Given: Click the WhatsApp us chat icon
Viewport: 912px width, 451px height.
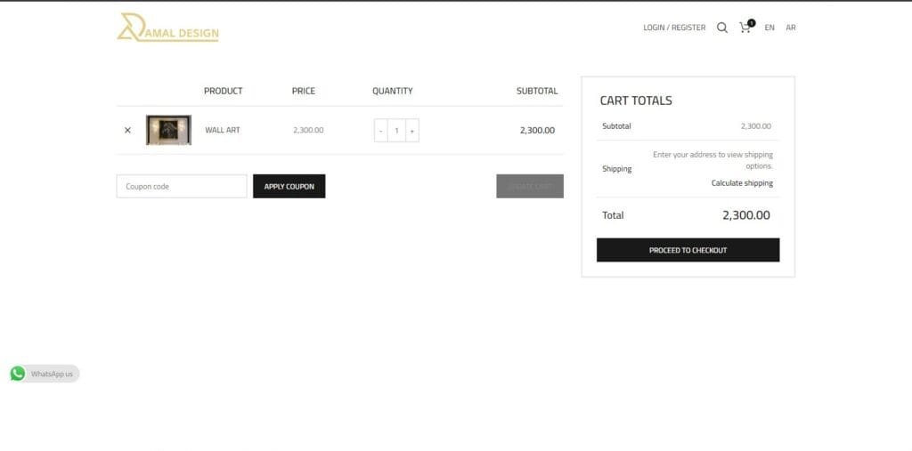Looking at the screenshot, I should point(18,373).
